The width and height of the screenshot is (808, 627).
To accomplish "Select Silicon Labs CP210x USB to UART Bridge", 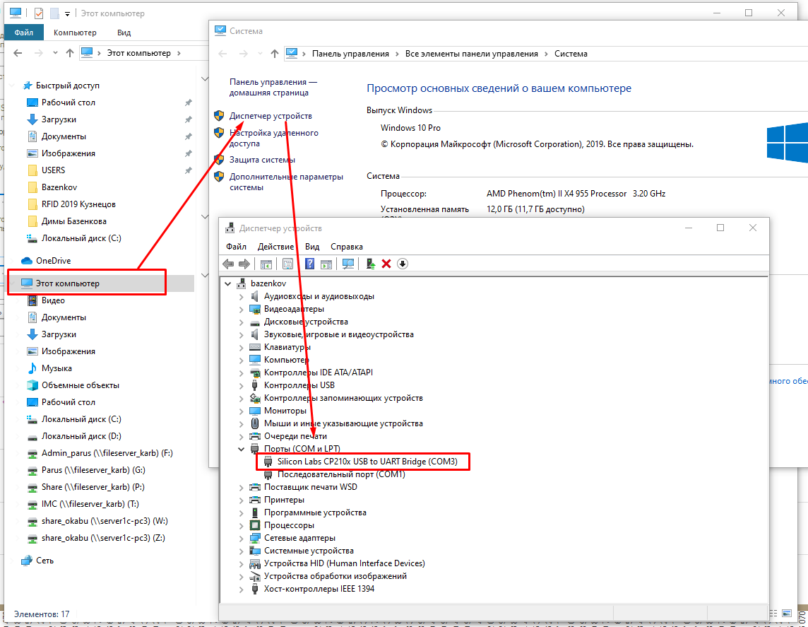I will (x=367, y=462).
